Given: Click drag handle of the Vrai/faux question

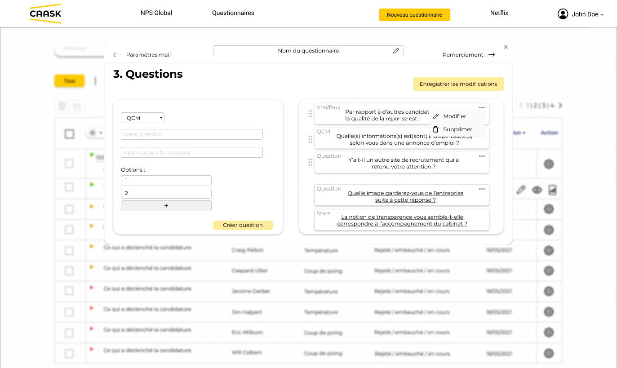Looking at the screenshot, I should pyautogui.click(x=310, y=114).
